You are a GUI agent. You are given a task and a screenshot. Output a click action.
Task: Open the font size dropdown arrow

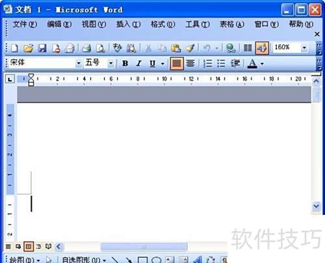click(110, 64)
